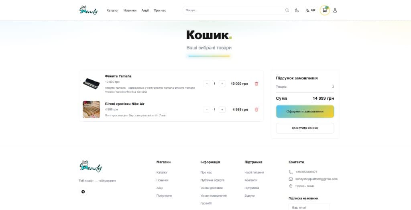Open the UK language selector
The image size is (411, 210).
pyautogui.click(x=310, y=10)
